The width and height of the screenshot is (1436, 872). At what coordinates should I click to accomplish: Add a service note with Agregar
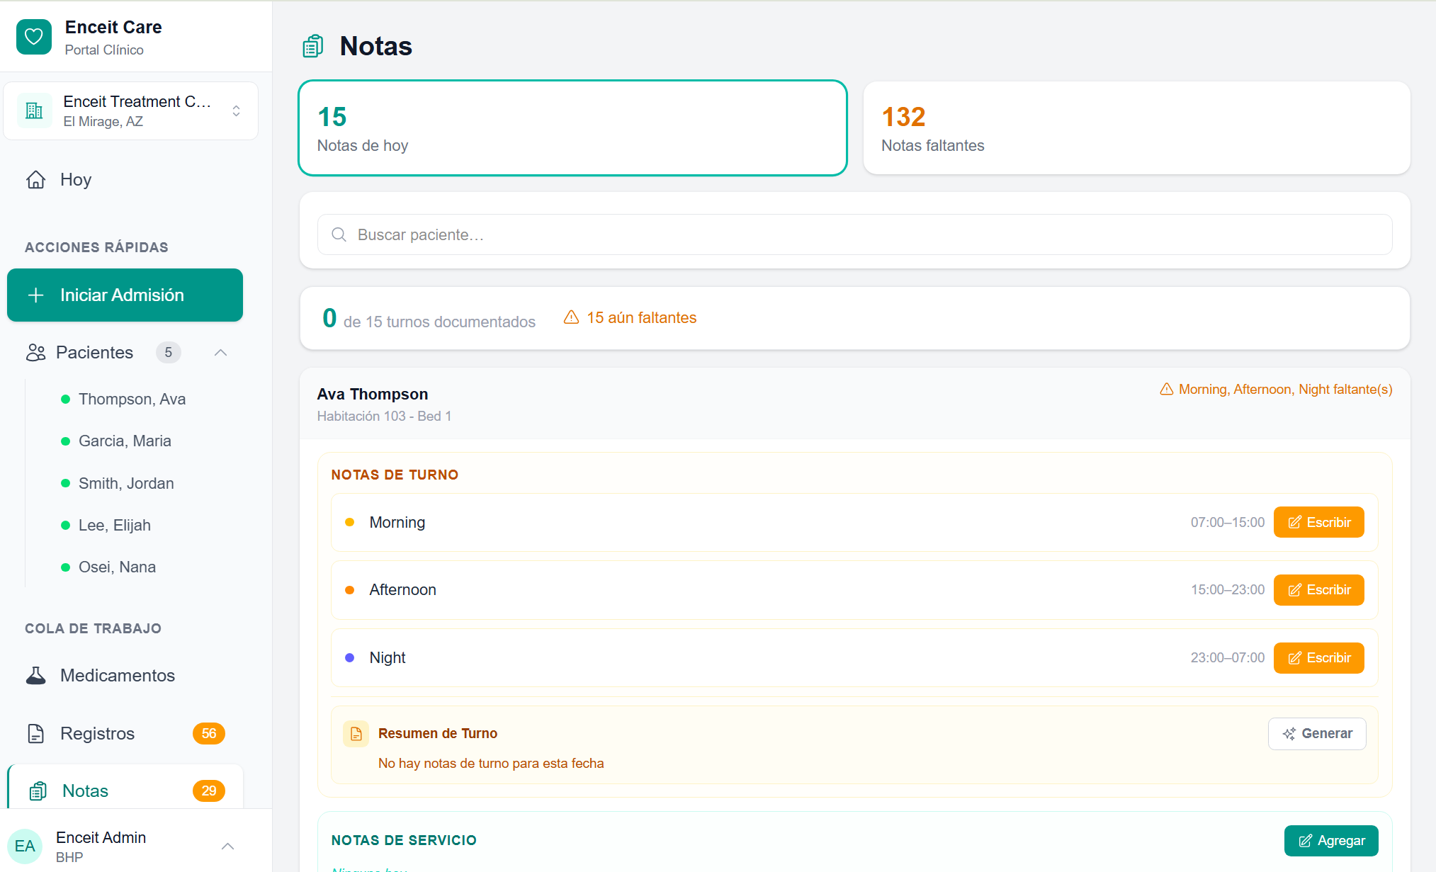(1331, 841)
